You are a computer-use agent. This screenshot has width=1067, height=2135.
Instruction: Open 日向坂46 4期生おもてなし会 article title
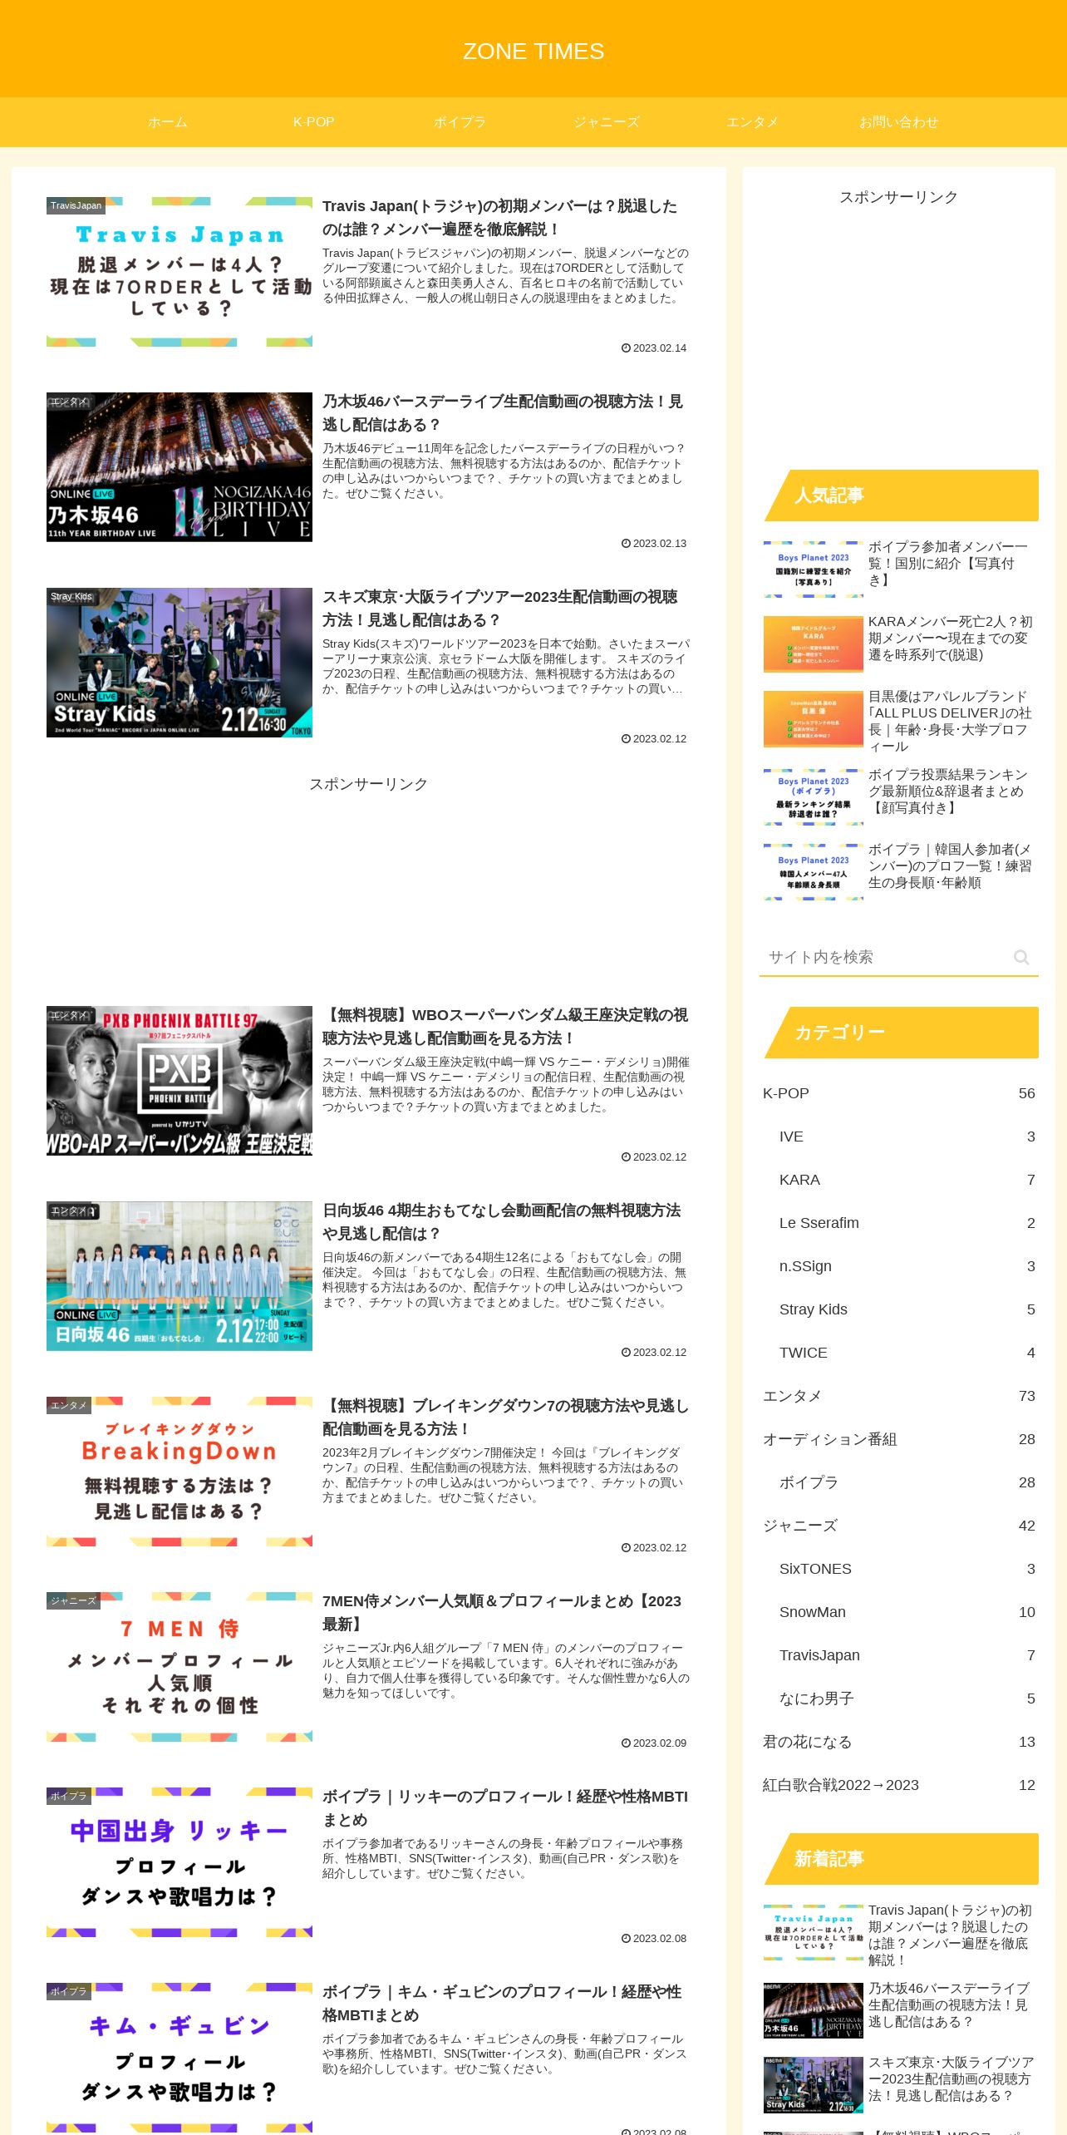coord(503,1221)
